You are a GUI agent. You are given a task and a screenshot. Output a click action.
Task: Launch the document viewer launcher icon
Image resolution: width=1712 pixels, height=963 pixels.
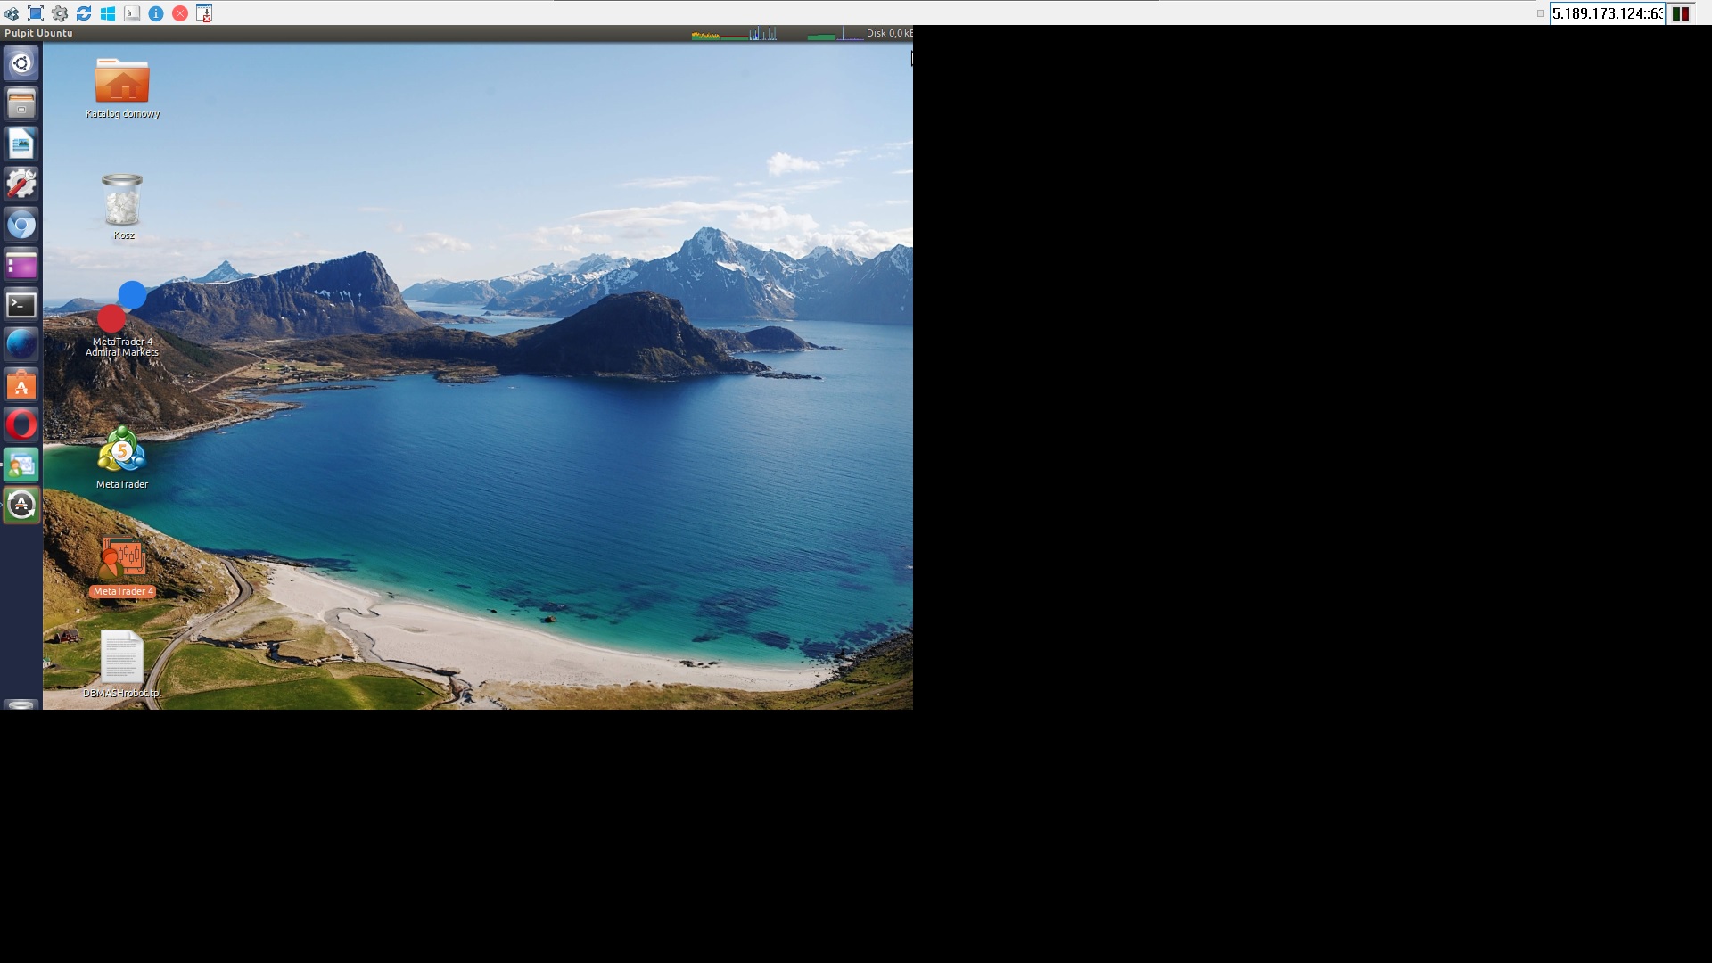[x=21, y=144]
